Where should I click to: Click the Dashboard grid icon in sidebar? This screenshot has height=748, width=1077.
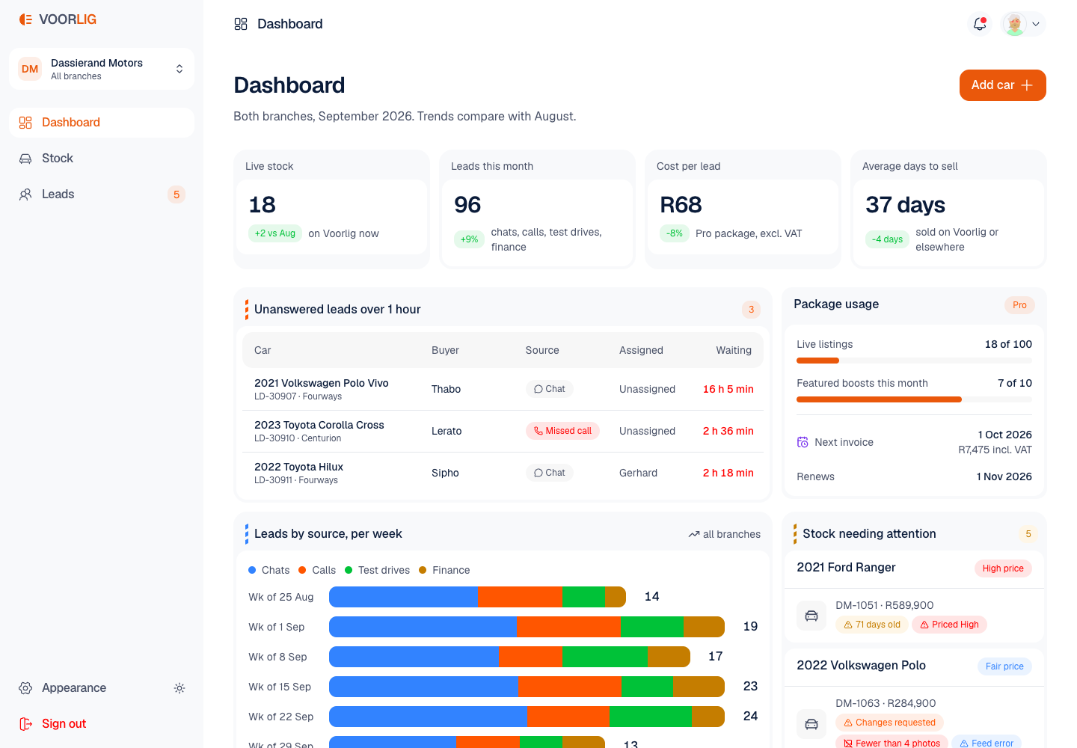25,123
